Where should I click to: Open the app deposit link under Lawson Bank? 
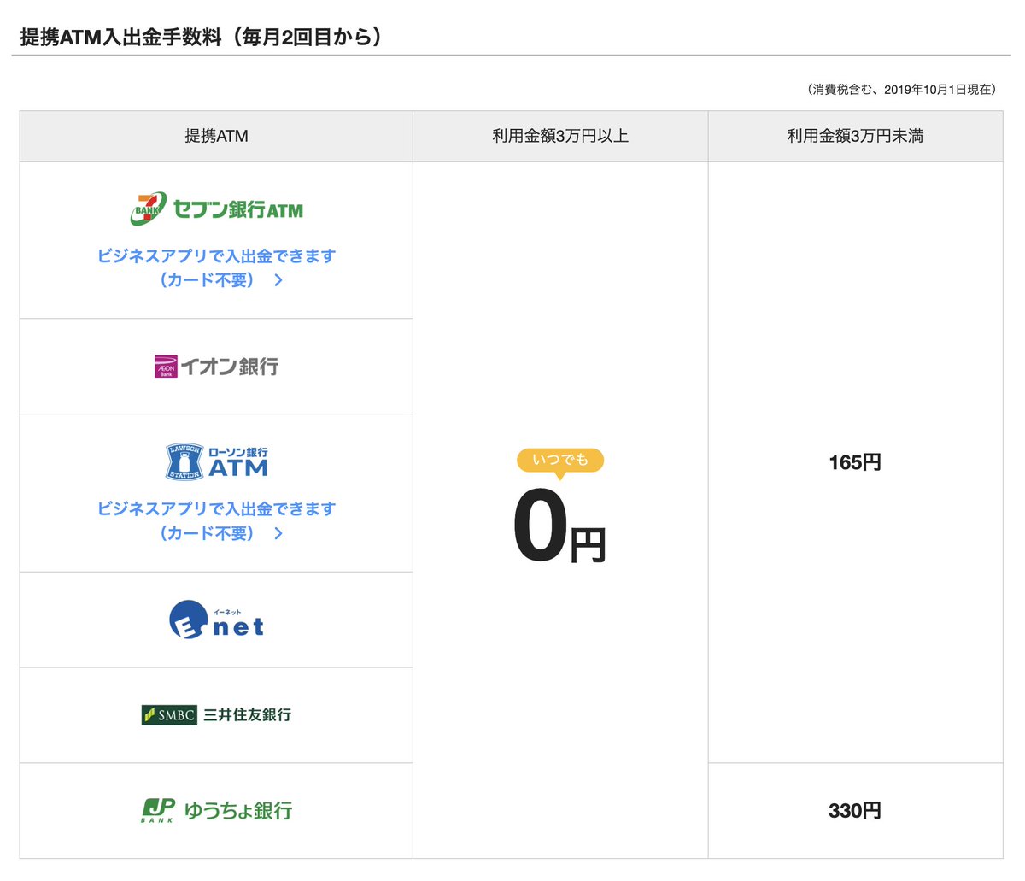click(x=216, y=520)
